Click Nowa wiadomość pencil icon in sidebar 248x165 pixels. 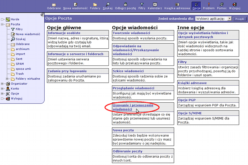[13, 34]
